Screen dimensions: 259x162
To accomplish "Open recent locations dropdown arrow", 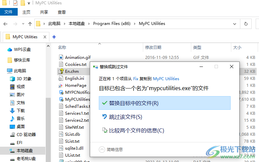I will [x=23, y=24].
